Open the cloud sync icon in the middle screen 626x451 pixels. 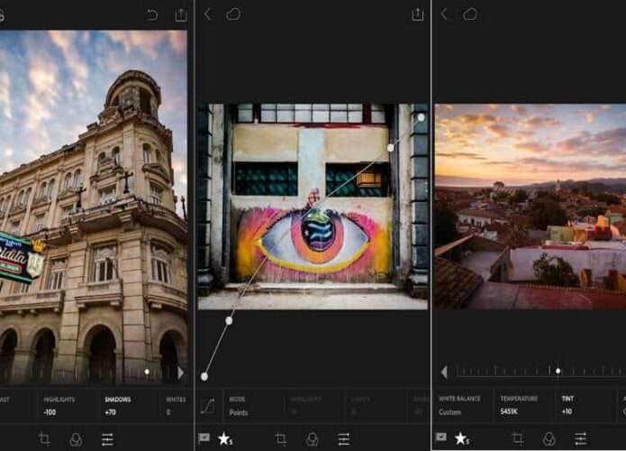point(233,14)
